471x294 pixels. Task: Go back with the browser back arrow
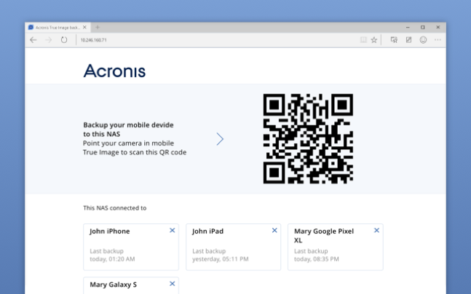pyautogui.click(x=33, y=40)
